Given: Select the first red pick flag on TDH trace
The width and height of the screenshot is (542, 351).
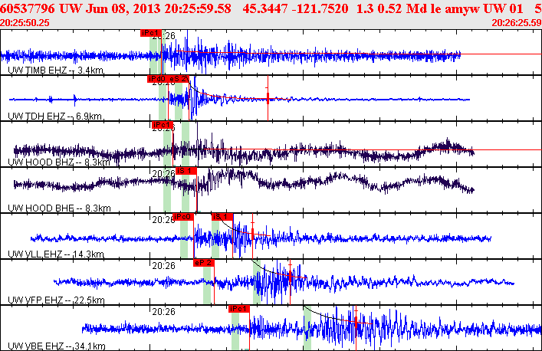Looking at the screenshot, I should click(157, 78).
